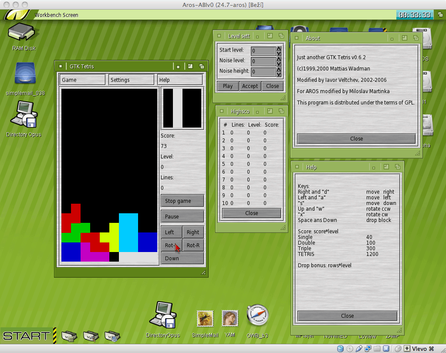446x353 pixels.
Task: Launch SimpleMail stamp icon in dock
Action: click(205, 319)
